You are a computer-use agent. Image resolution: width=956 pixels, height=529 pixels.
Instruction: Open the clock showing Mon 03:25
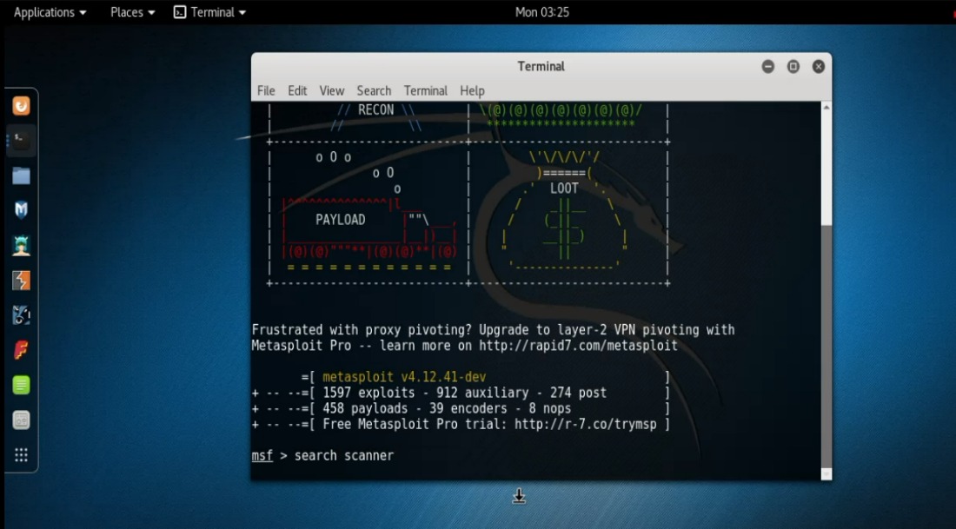tap(542, 12)
